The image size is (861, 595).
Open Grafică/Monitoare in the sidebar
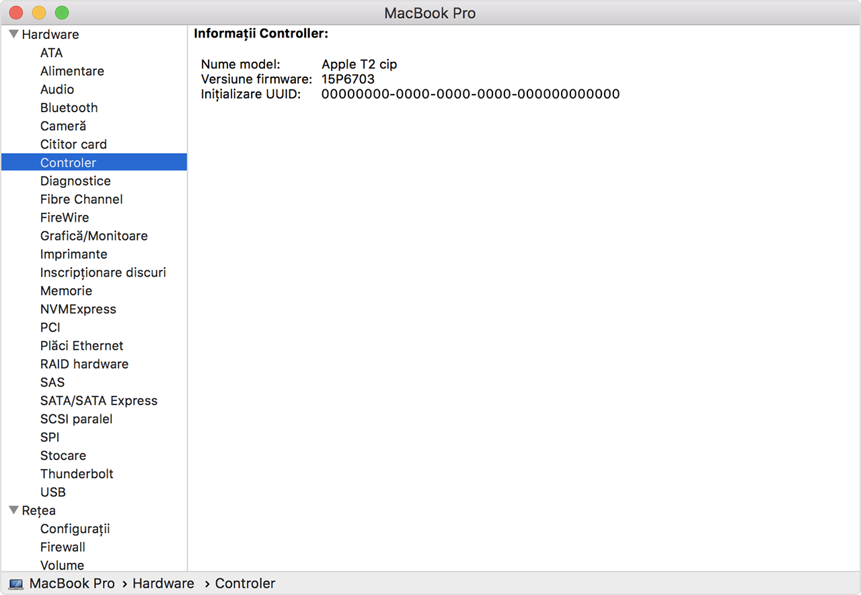tap(93, 236)
